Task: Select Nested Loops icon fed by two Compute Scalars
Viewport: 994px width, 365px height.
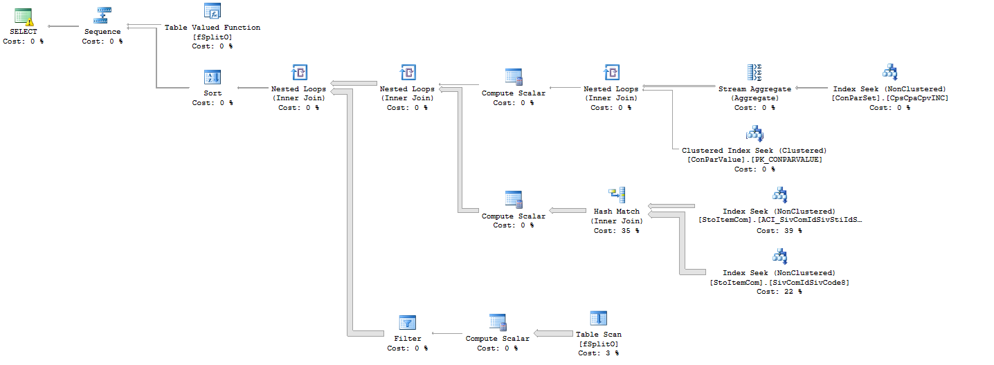Action: tap(408, 73)
